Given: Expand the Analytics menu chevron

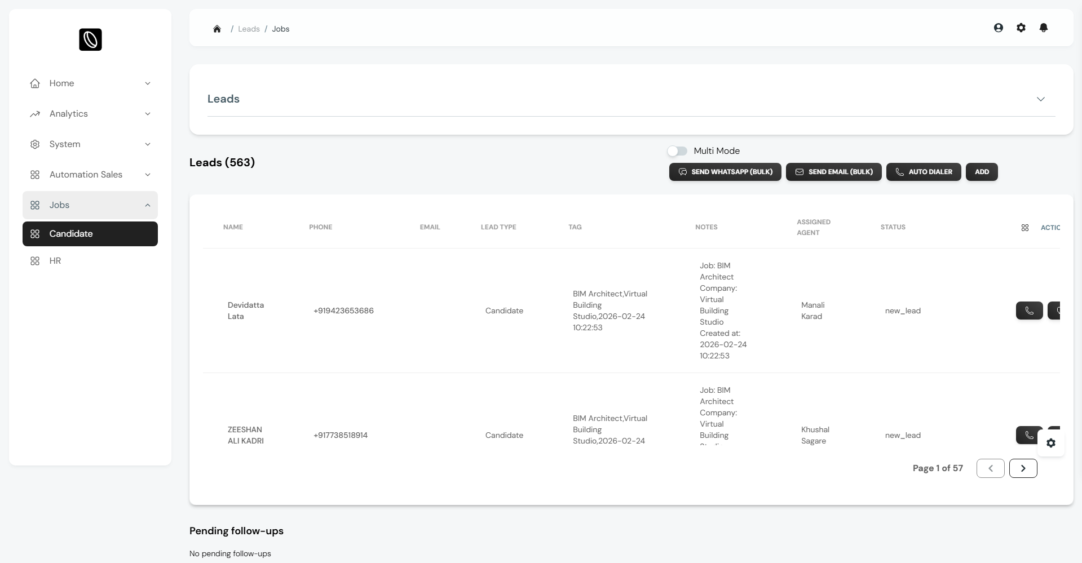Looking at the screenshot, I should click(148, 114).
